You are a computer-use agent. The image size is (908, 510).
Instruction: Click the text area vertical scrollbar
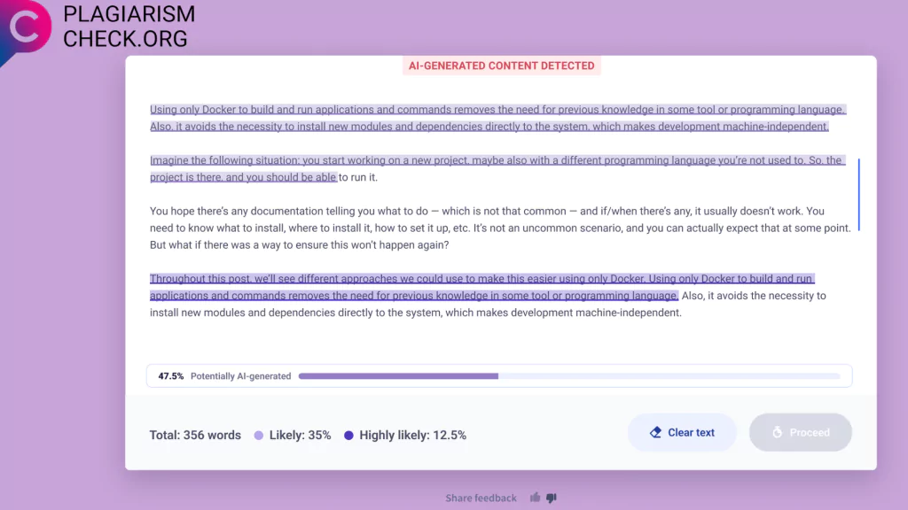(858, 194)
